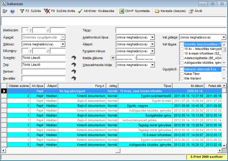
Task: Click binoculars lookup icon next to Partner
Action: [x=74, y=71]
